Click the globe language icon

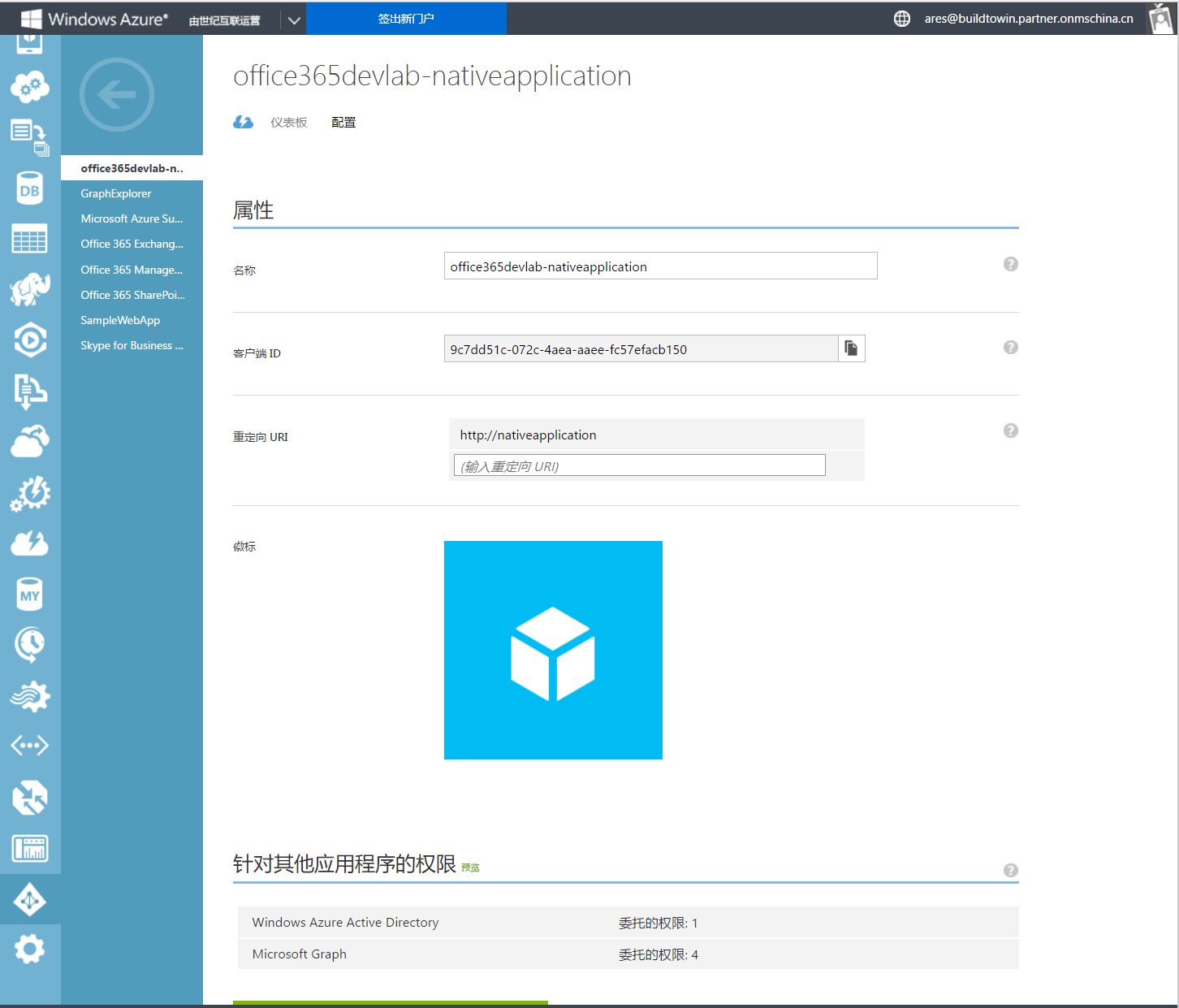[901, 19]
